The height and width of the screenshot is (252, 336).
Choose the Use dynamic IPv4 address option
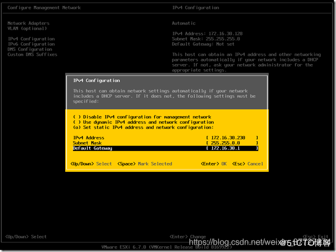coord(143,122)
